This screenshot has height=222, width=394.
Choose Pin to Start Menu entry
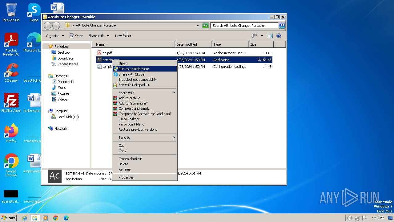145,124
